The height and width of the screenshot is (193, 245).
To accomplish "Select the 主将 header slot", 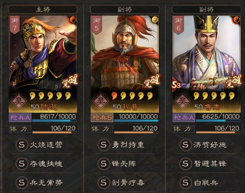I will 43,9.
